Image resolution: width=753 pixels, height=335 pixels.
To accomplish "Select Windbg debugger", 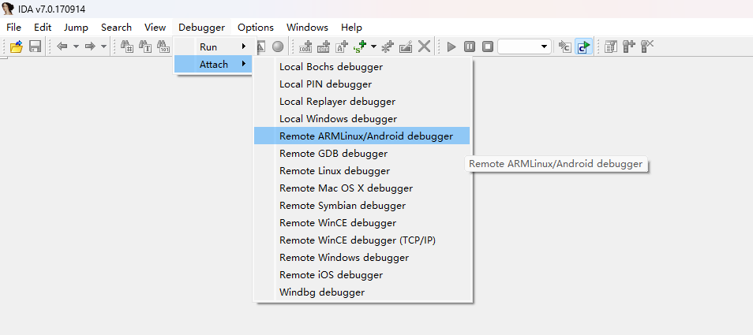I will [362, 292].
